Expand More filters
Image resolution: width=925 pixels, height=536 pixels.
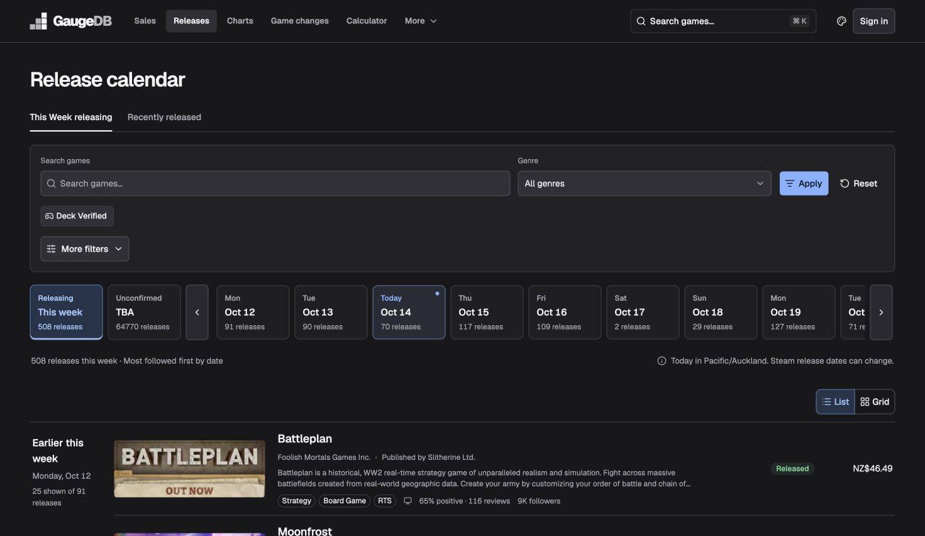(x=85, y=248)
